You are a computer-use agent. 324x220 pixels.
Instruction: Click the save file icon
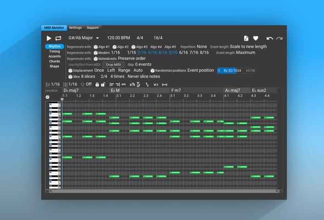[x=246, y=38]
